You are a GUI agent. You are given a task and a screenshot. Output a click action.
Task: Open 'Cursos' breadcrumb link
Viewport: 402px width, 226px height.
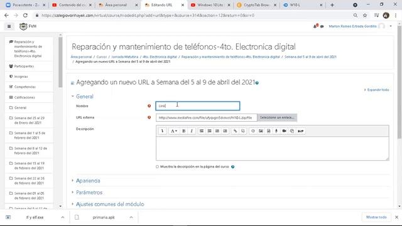pos(102,57)
